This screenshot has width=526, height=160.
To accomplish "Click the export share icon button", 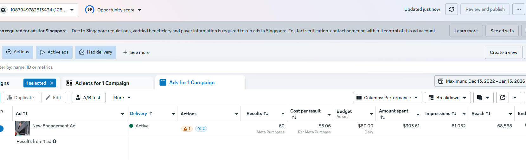I will (503, 98).
